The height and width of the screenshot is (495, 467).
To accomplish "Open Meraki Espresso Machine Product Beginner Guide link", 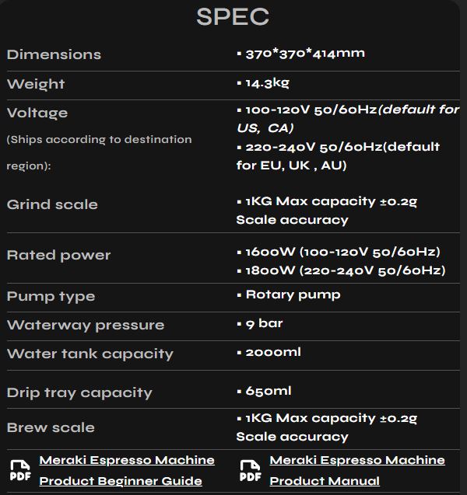I will tap(127, 470).
